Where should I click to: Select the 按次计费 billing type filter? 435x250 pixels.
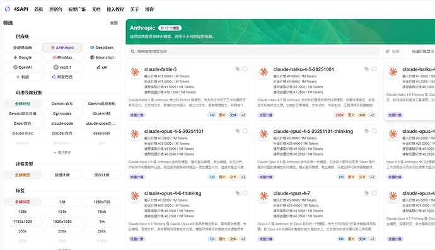[x=101, y=175]
